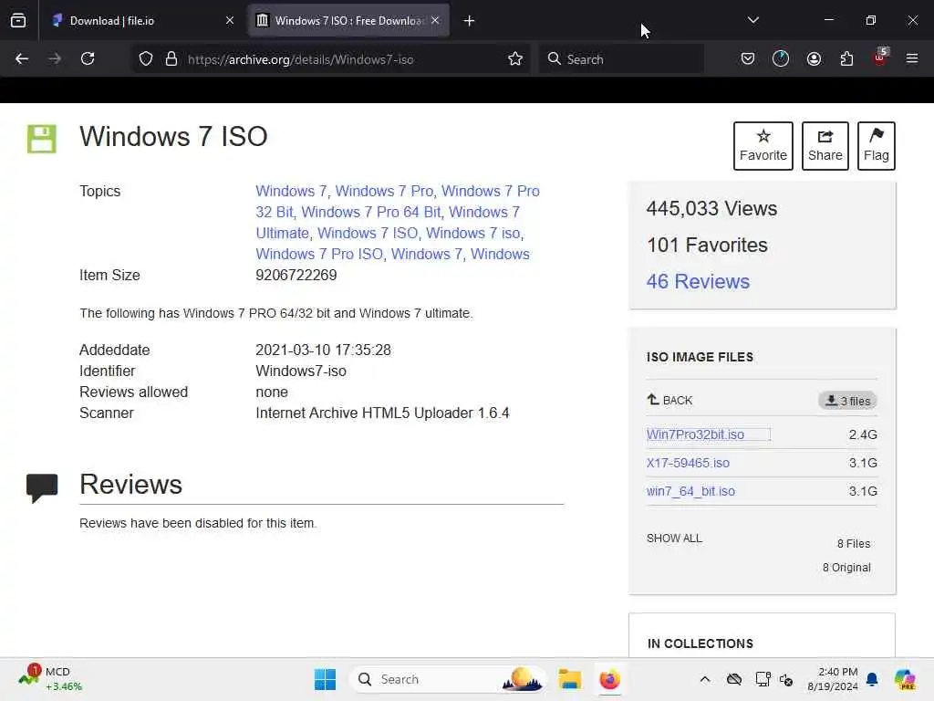Image resolution: width=934 pixels, height=701 pixels.
Task: Close the Windows 7 ISO tab
Action: 435,20
